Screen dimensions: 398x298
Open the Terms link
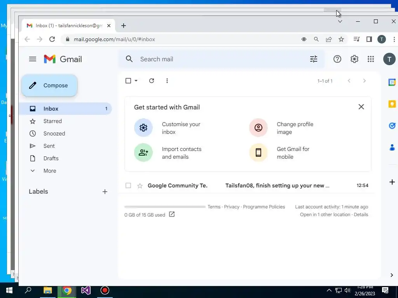coord(214,207)
